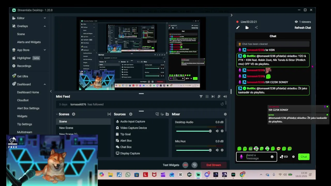Click the channel points infinity icon
The width and height of the screenshot is (331, 186).
point(284,157)
